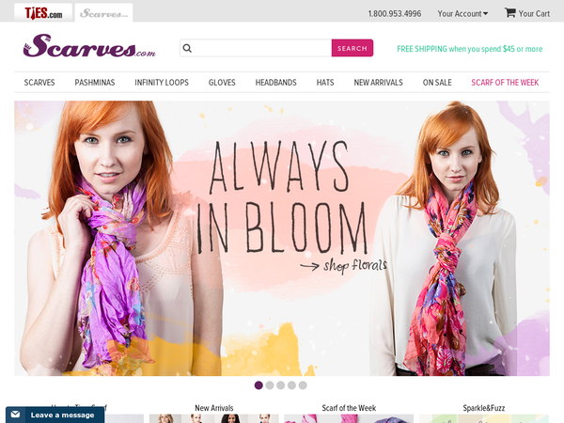This screenshot has width=564, height=423.
Task: Click the Always in Bloom banner
Action: pos(282,238)
